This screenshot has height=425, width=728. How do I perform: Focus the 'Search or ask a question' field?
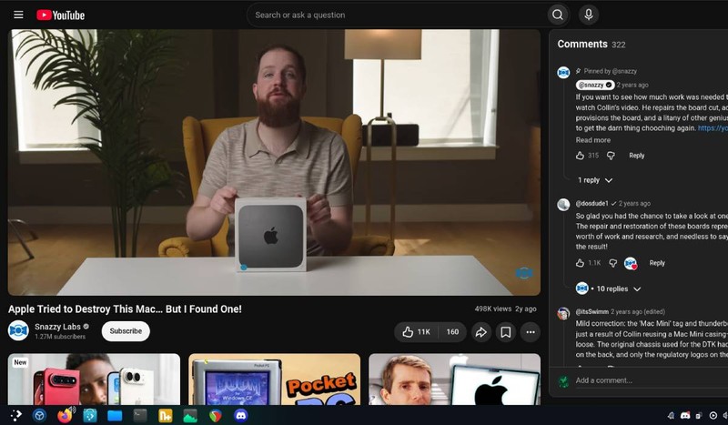(x=397, y=15)
